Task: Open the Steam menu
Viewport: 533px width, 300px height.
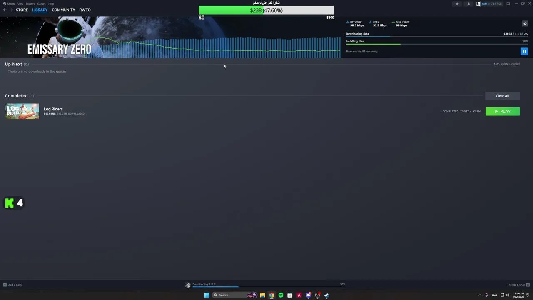Action: [9, 4]
